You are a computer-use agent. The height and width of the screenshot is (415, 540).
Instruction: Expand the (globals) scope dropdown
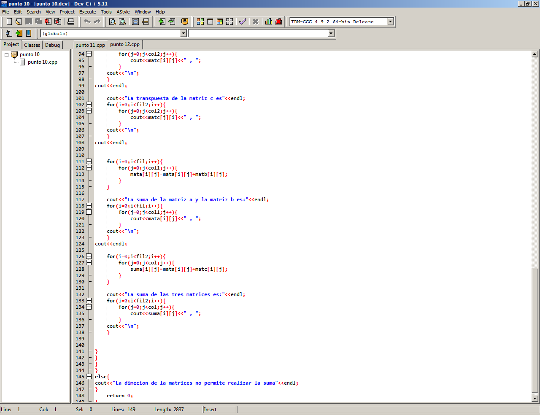pyautogui.click(x=183, y=33)
